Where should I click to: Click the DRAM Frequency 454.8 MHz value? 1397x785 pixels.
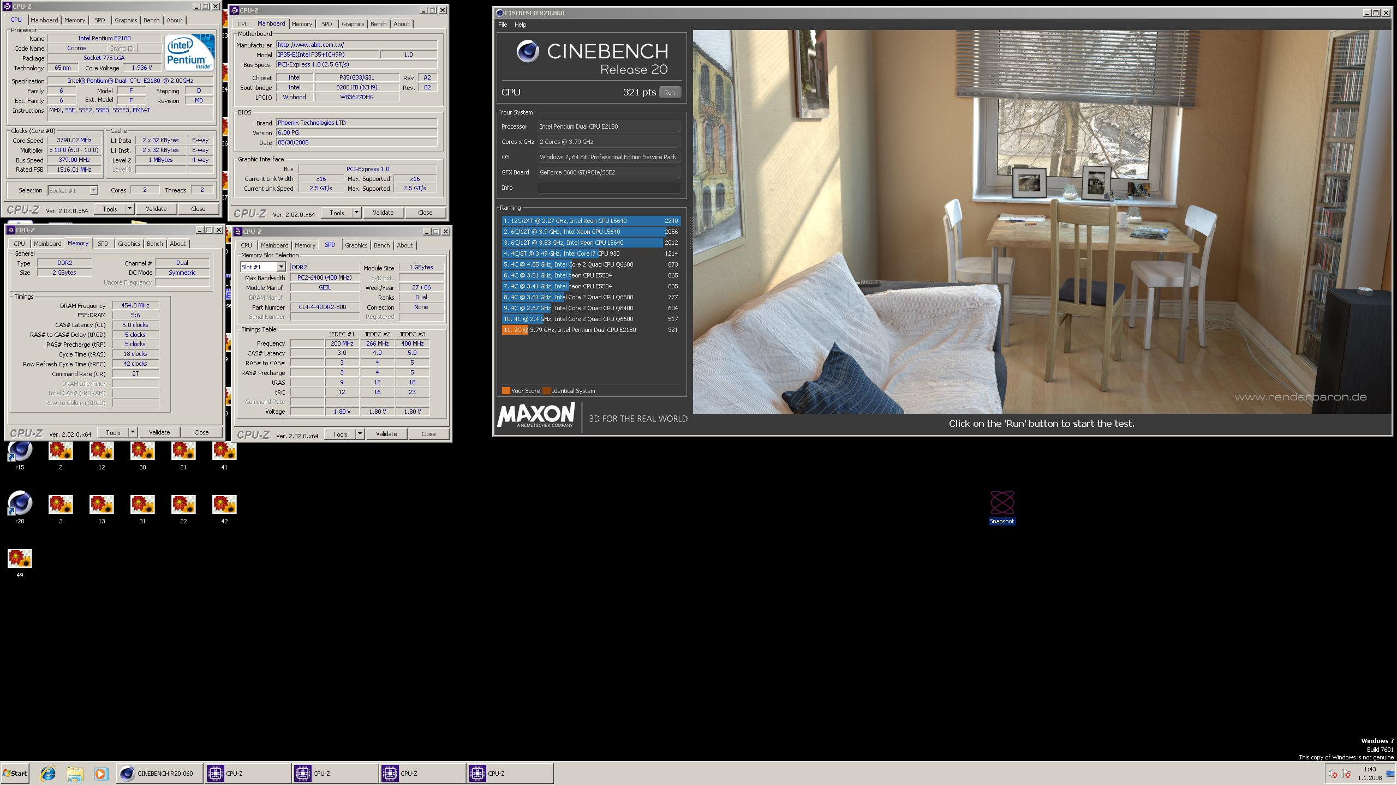[x=135, y=306]
